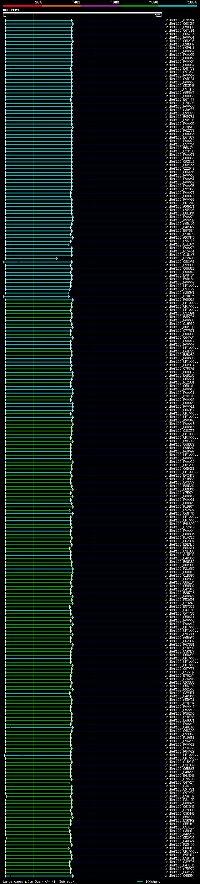Click the UniRef100_Q9ZSL2 label
Viewport: 200px width, 884px height.
tap(179, 161)
